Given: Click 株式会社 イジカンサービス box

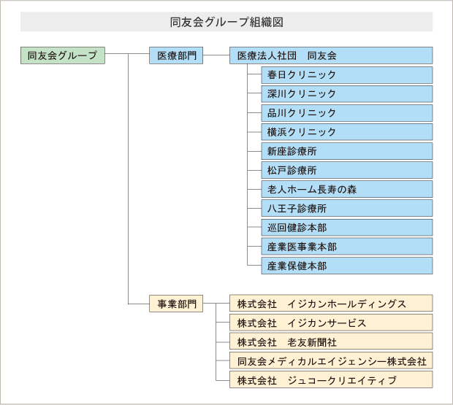Looking at the screenshot, I should (331, 323).
